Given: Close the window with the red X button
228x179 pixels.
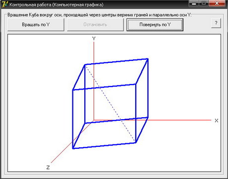Looking at the screenshot, I should pos(217,3).
